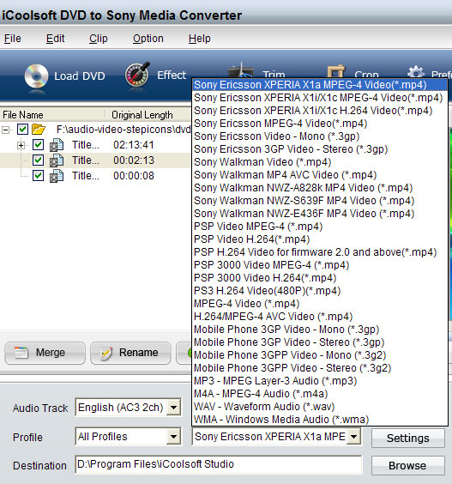Viewport: 452px width, 484px height.
Task: Click the Rename pencil icon
Action: (x=106, y=354)
